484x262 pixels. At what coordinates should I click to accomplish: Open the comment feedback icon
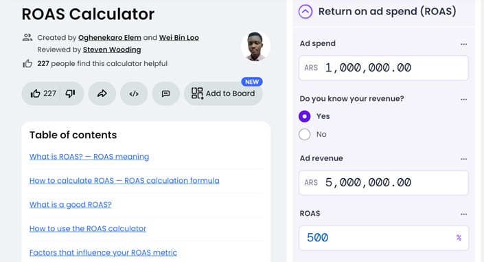pyautogui.click(x=165, y=94)
